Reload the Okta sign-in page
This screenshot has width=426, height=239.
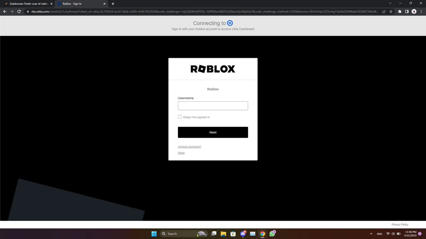pyautogui.click(x=19, y=11)
